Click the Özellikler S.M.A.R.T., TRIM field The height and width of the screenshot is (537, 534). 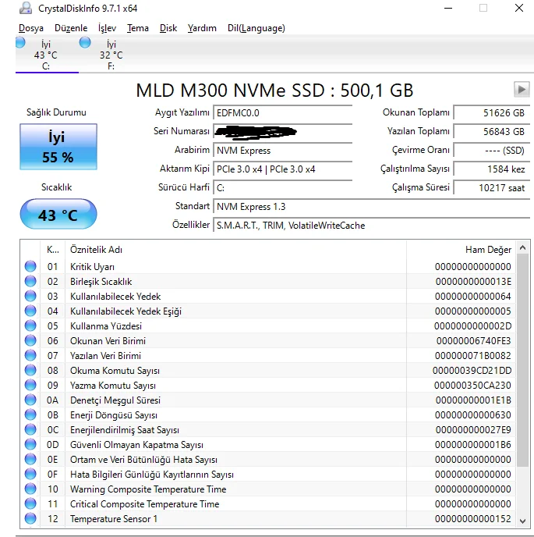point(372,226)
